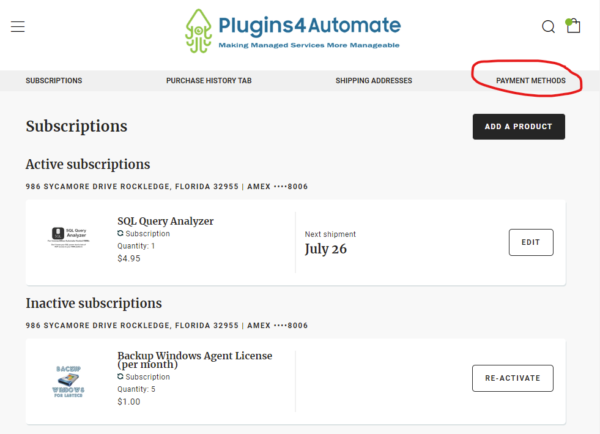Click the Backup Windows subscription refresh icon

coord(120,376)
